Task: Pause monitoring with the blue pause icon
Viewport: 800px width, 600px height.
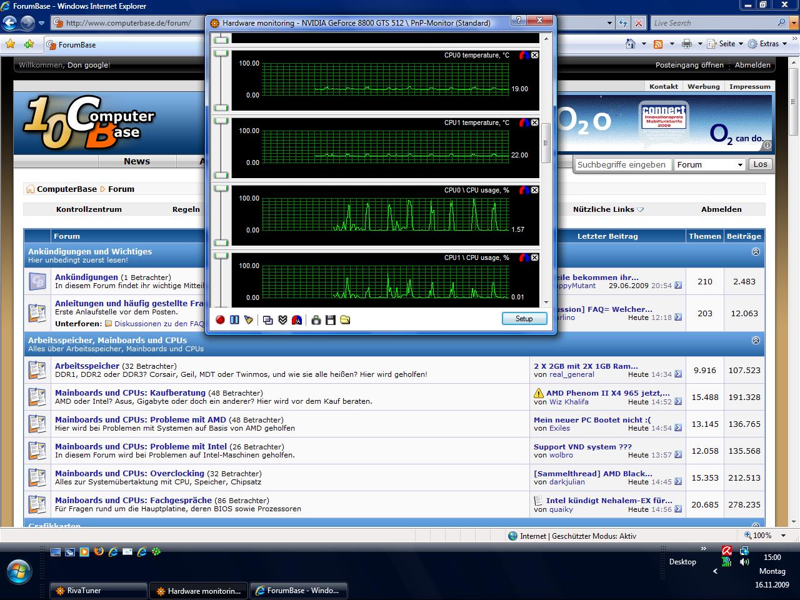Action: pyautogui.click(x=234, y=320)
